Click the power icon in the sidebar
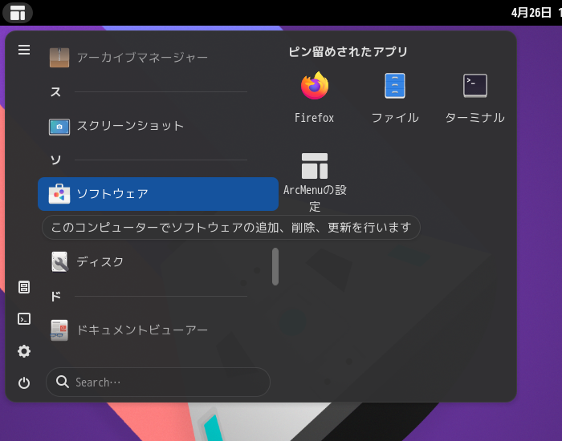Viewport: 562px width, 441px height. coord(24,383)
